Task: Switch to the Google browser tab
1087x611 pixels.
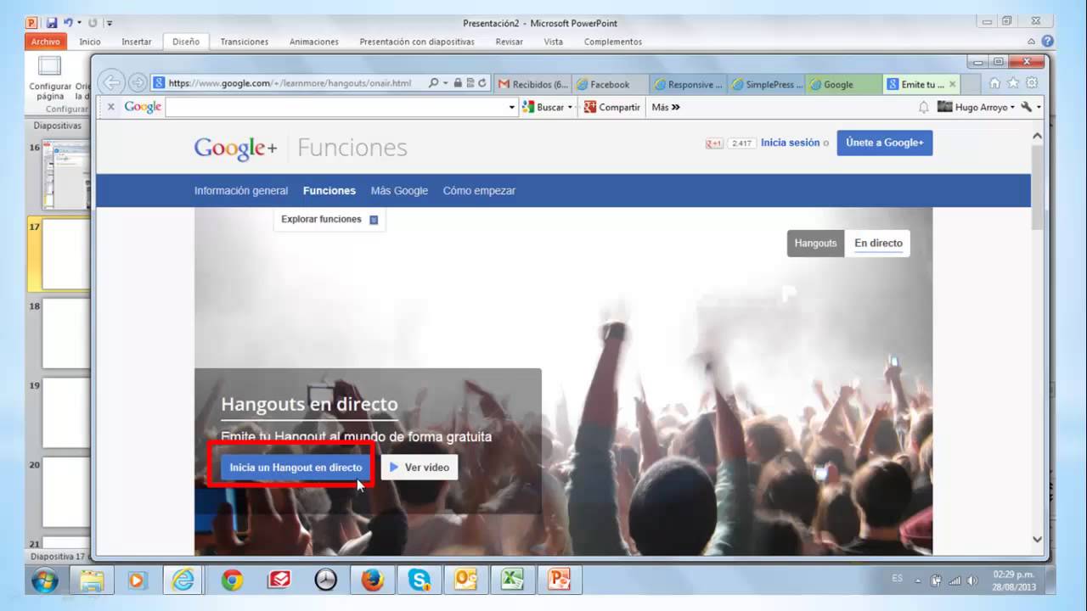Action: tap(843, 84)
